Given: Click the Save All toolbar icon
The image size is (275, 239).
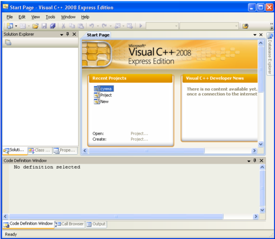Looking at the screenshot, I should tap(52, 26).
